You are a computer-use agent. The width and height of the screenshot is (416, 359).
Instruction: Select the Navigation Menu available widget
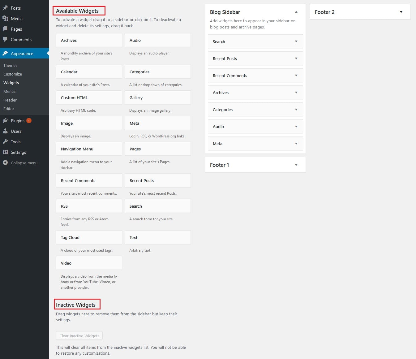(x=89, y=149)
